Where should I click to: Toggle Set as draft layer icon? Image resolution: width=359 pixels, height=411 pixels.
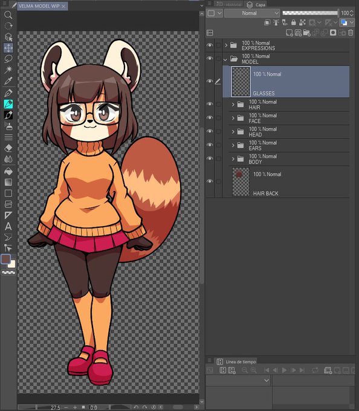[x=285, y=22]
